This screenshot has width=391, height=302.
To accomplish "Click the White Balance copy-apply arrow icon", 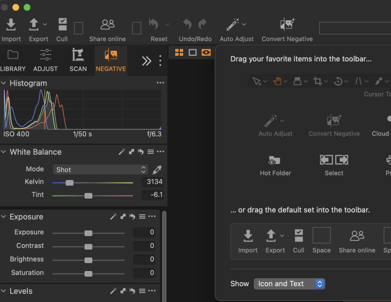I will pos(132,152).
